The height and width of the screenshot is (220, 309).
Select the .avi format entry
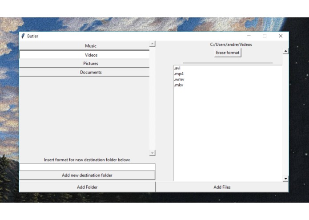pos(177,68)
